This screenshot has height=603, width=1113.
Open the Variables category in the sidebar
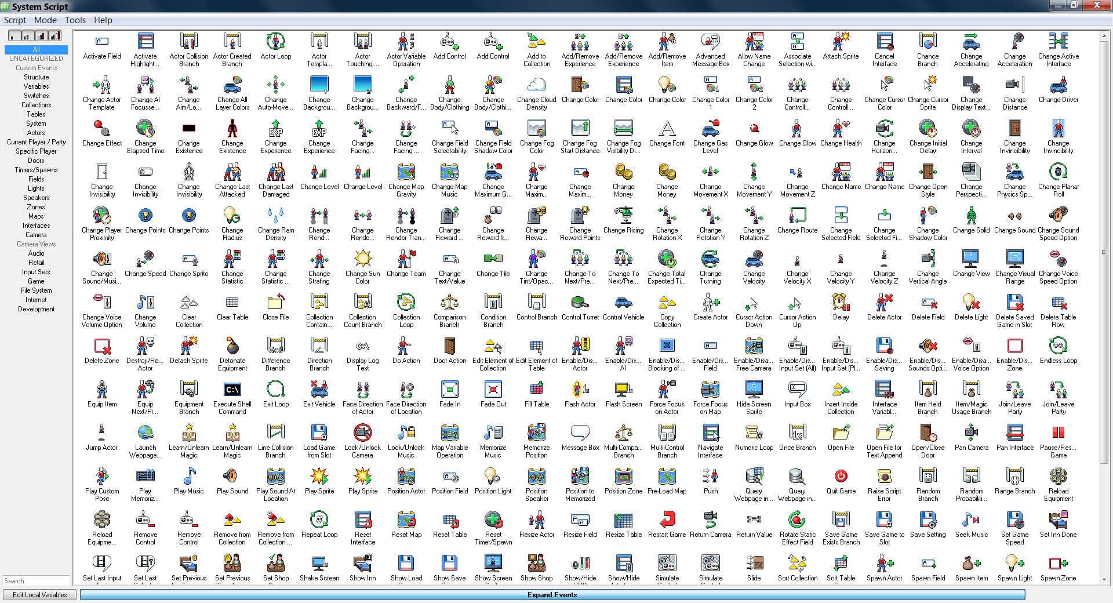36,86
